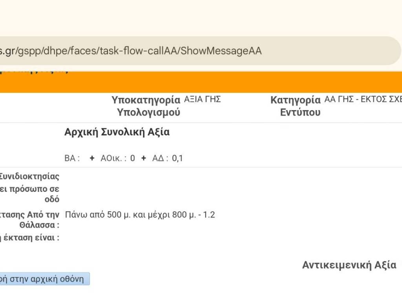Select the ΑΞΙΑ ΓΗΣ value text
This screenshot has height=302, width=402.
(x=202, y=99)
